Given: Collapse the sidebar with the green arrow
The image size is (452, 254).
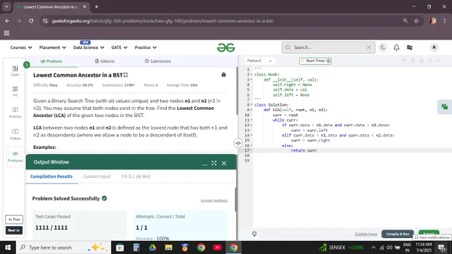Looking at the screenshot, I should coord(27,65).
